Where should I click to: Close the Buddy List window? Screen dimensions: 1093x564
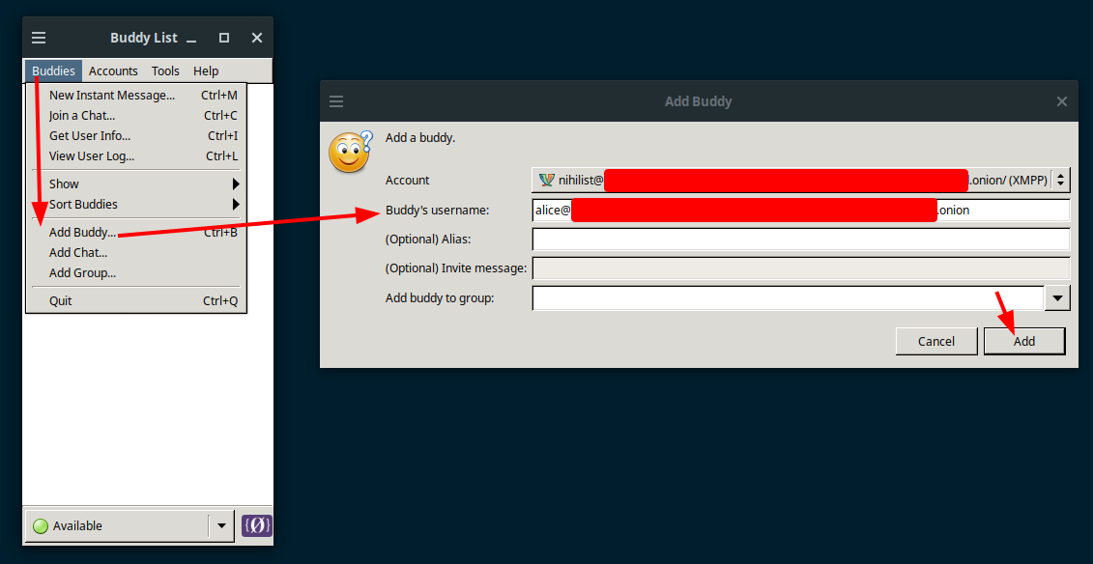tap(256, 38)
